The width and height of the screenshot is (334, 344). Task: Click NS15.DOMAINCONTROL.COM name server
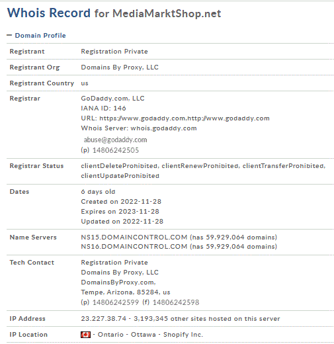pos(134,237)
